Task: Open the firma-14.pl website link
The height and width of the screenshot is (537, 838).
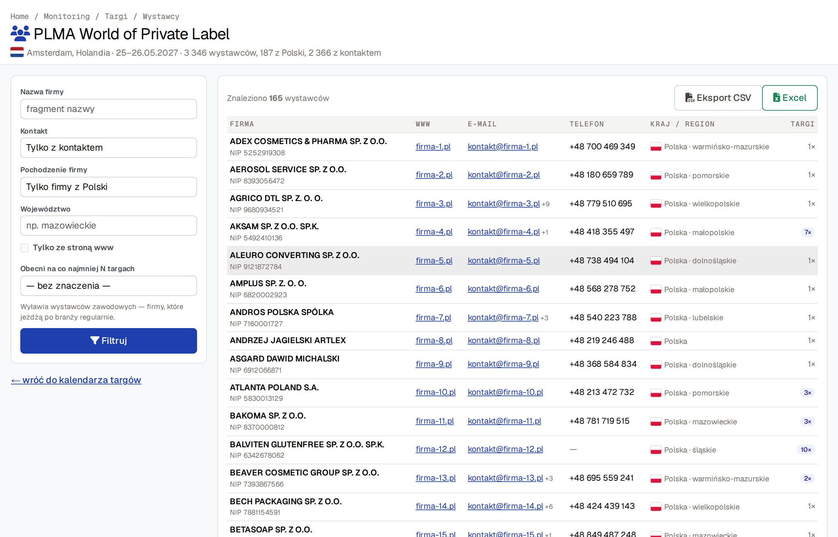Action: [436, 506]
